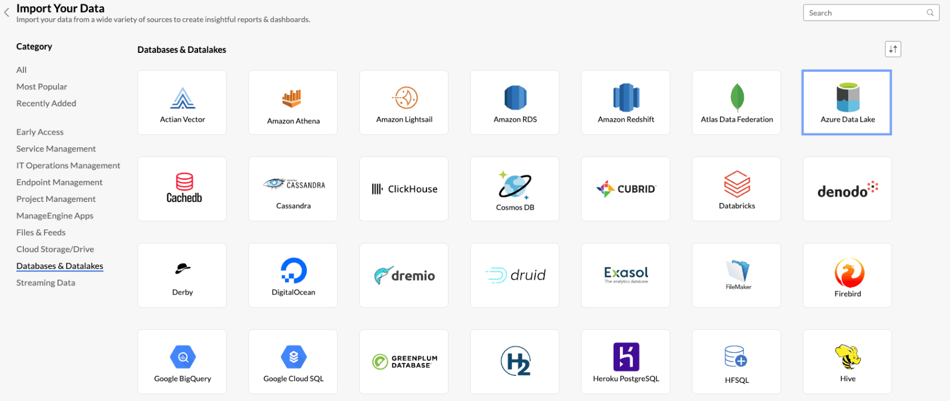
Task: Select the Early Access category
Action: [40, 132]
